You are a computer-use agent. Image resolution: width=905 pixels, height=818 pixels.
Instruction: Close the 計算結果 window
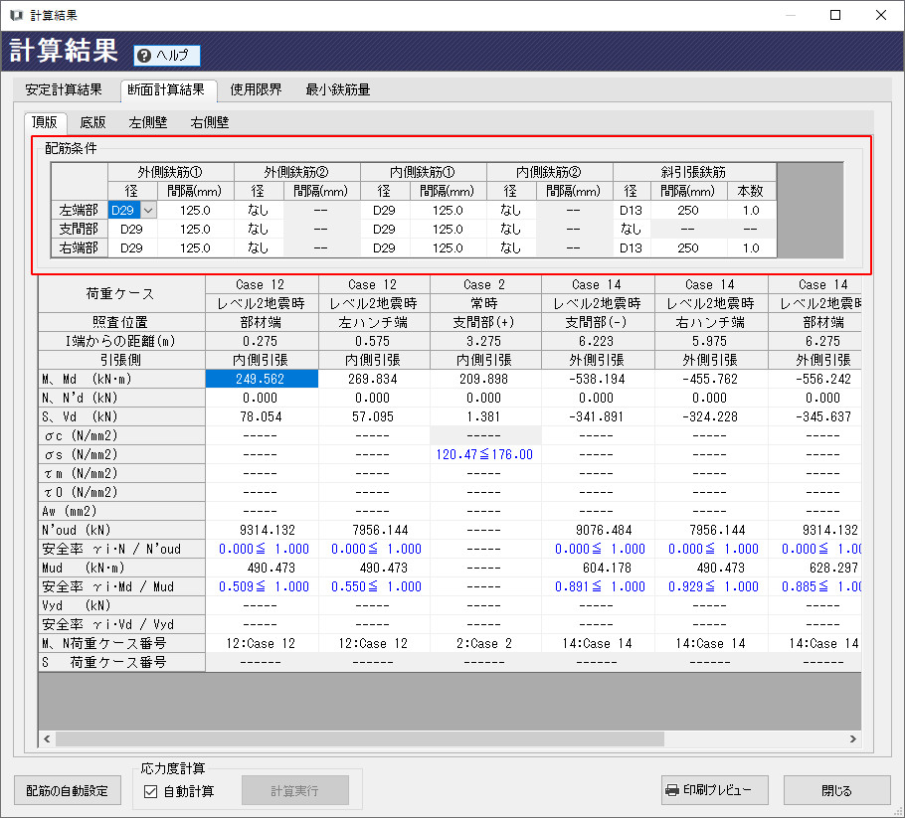[881, 15]
